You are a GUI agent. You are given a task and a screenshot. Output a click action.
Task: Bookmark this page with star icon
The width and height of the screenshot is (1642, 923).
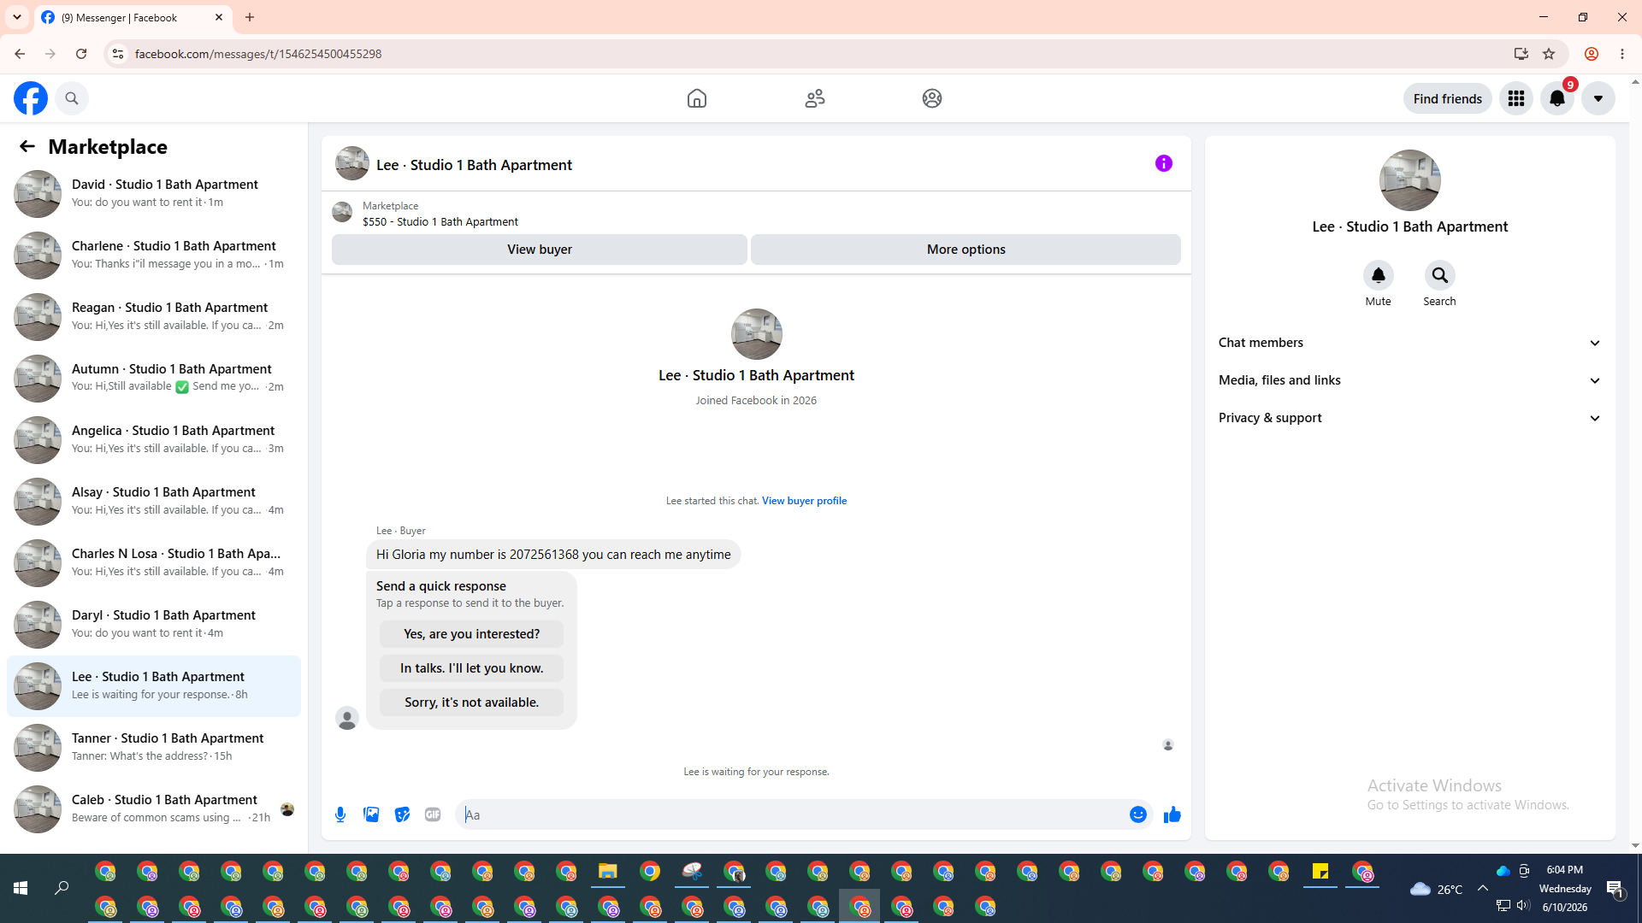coord(1549,54)
